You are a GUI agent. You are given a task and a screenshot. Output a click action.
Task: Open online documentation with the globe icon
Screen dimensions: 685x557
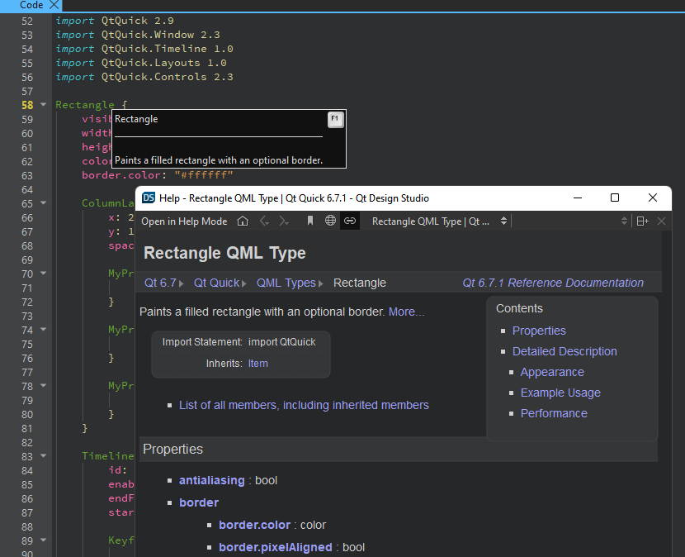(330, 221)
